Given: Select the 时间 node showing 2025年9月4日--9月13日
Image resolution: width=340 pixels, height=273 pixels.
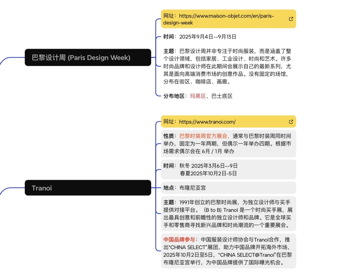Looking at the screenshot, I should 199,37.
